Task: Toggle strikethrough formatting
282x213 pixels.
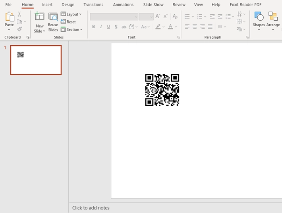Action: coord(124,27)
